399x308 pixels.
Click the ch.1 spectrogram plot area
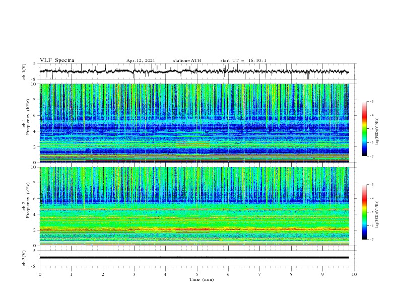(194, 123)
